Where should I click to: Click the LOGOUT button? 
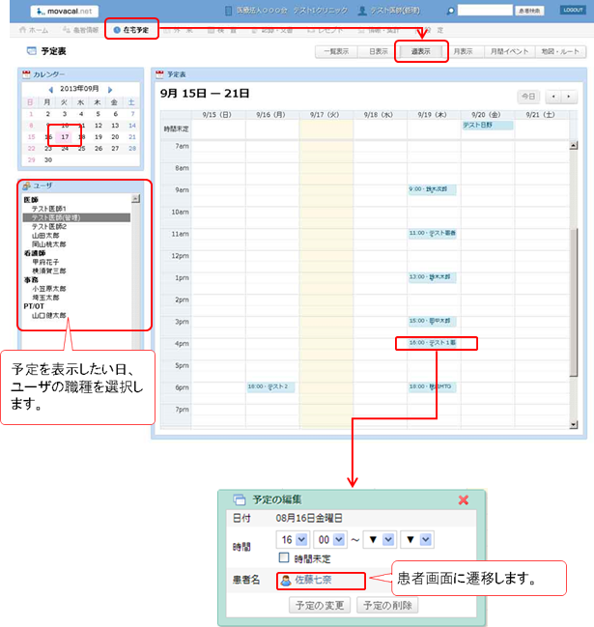572,11
